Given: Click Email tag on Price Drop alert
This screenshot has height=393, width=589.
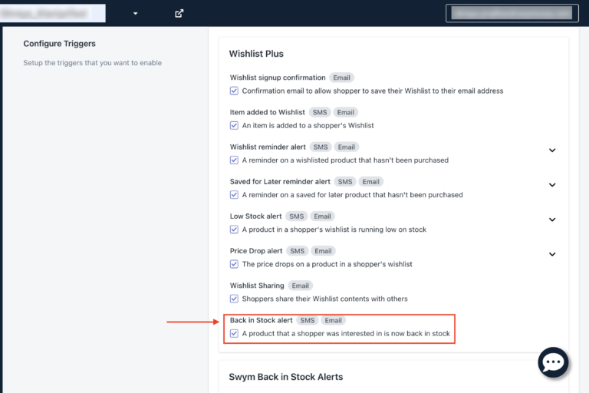Looking at the screenshot, I should click(323, 251).
